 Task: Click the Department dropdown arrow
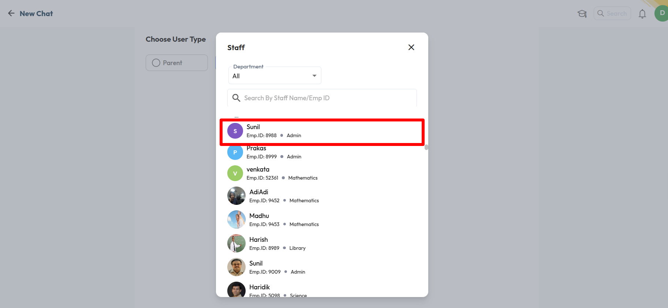[x=314, y=76]
